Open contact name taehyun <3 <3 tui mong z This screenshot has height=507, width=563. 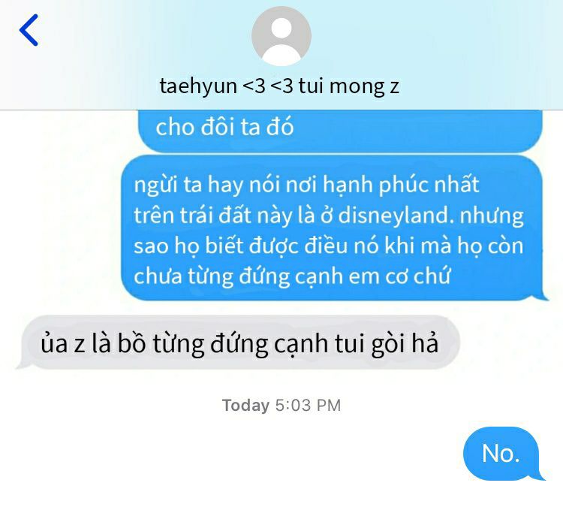tap(279, 86)
